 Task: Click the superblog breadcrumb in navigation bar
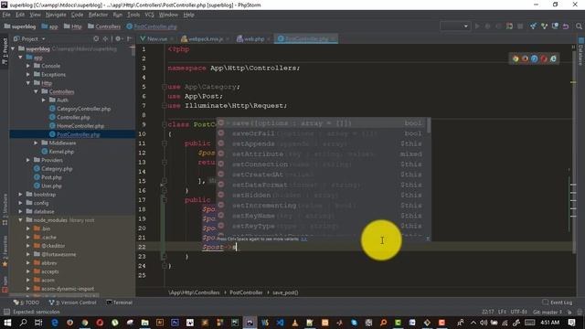[x=20, y=27]
